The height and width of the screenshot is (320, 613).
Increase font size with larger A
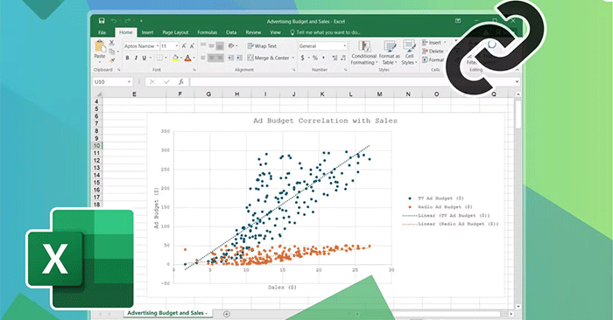click(184, 46)
